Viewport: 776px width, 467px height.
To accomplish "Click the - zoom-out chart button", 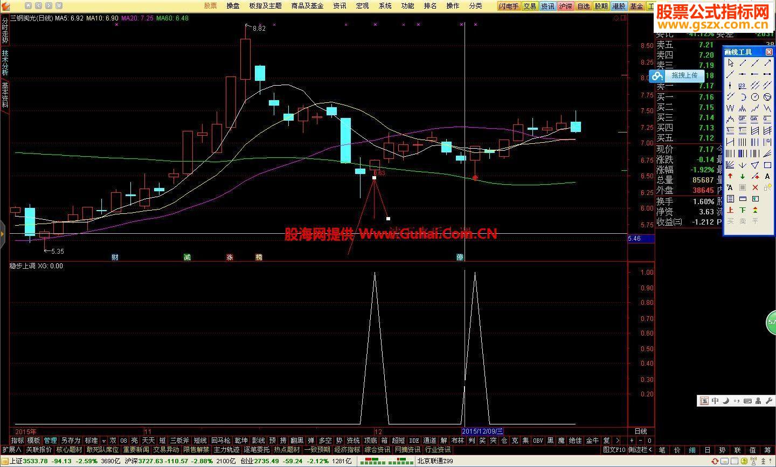I will tap(641, 441).
